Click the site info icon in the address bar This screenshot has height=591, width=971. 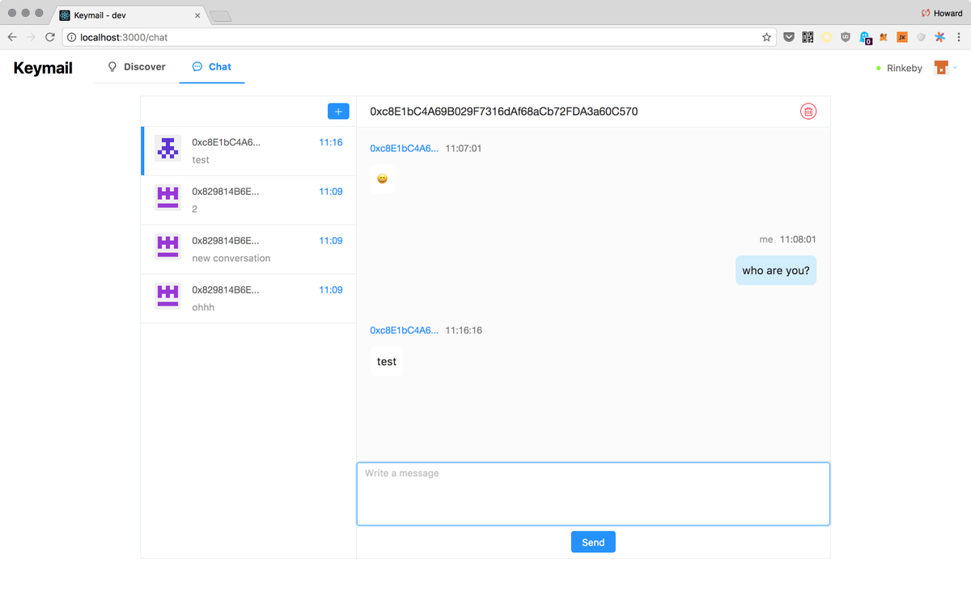click(x=71, y=37)
